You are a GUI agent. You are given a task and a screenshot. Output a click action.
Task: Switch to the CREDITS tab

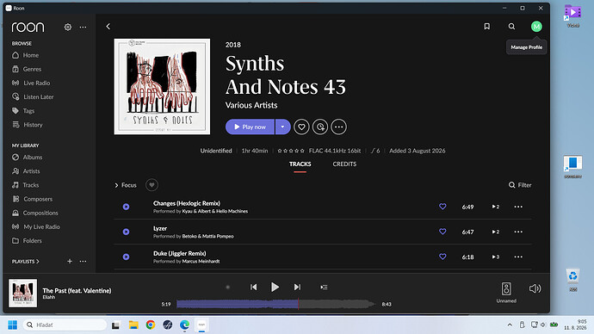point(344,164)
